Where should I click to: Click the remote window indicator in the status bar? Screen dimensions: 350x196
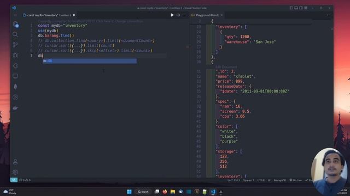point(14,180)
